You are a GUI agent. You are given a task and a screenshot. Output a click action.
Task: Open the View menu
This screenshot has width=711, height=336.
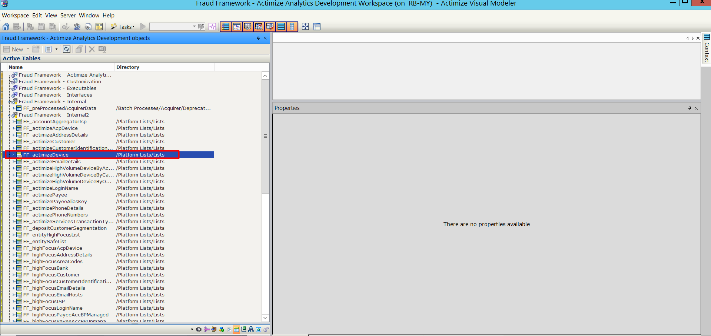51,16
